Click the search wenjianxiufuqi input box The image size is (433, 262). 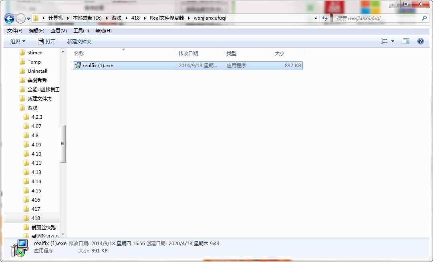[377, 18]
